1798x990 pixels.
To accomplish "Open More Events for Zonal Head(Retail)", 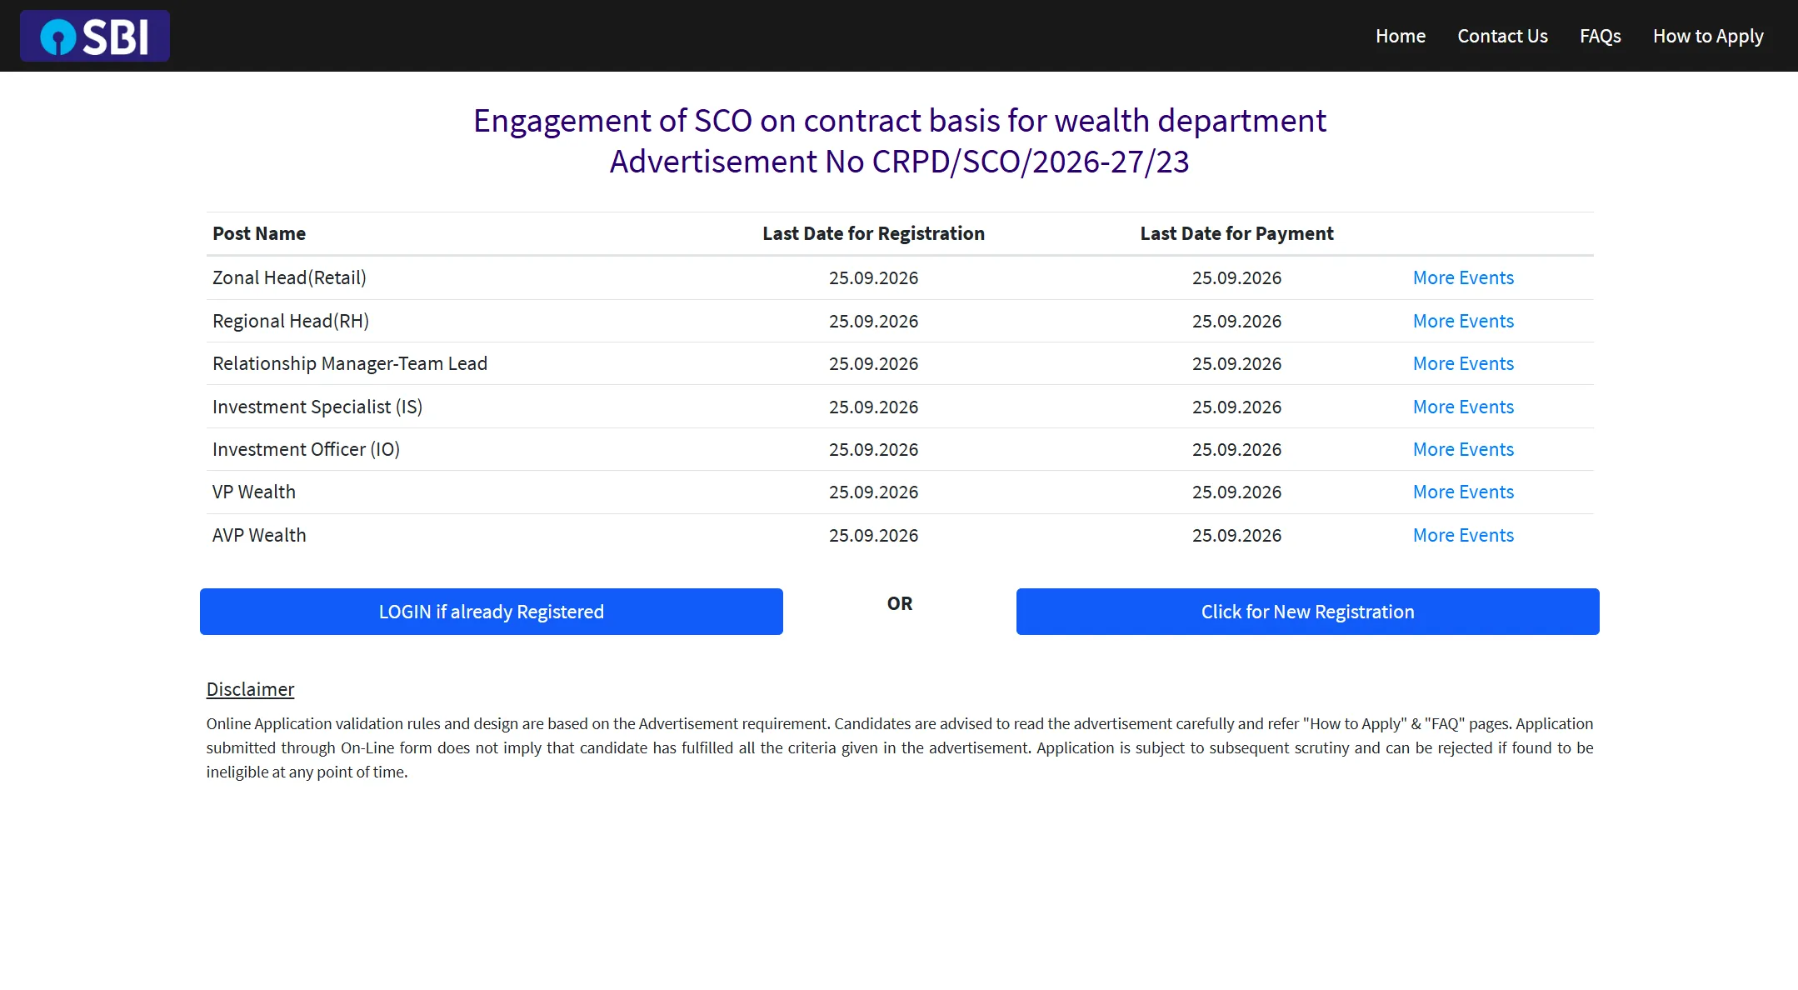I will click(x=1463, y=277).
